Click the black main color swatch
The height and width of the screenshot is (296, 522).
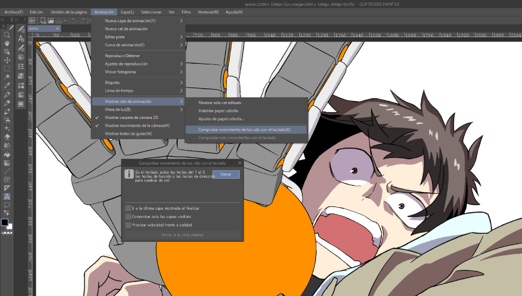(x=5, y=222)
